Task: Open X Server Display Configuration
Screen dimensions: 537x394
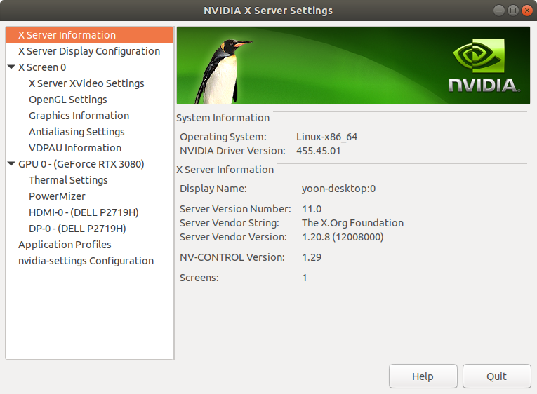Action: tap(89, 51)
